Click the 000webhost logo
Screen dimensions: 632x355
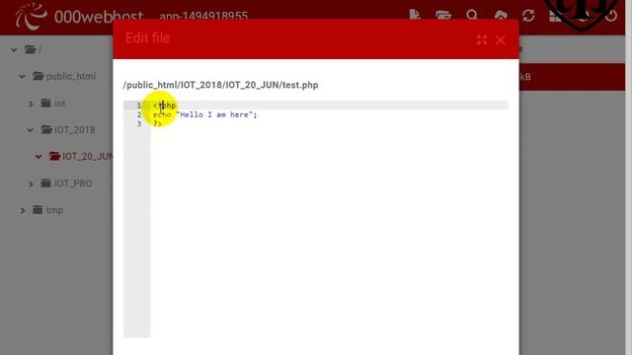(x=79, y=16)
